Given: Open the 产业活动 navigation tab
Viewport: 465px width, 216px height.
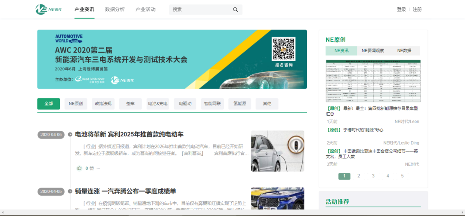Looking at the screenshot, I should [x=146, y=9].
